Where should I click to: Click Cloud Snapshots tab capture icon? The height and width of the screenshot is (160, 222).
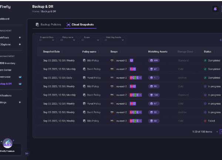click(68, 25)
